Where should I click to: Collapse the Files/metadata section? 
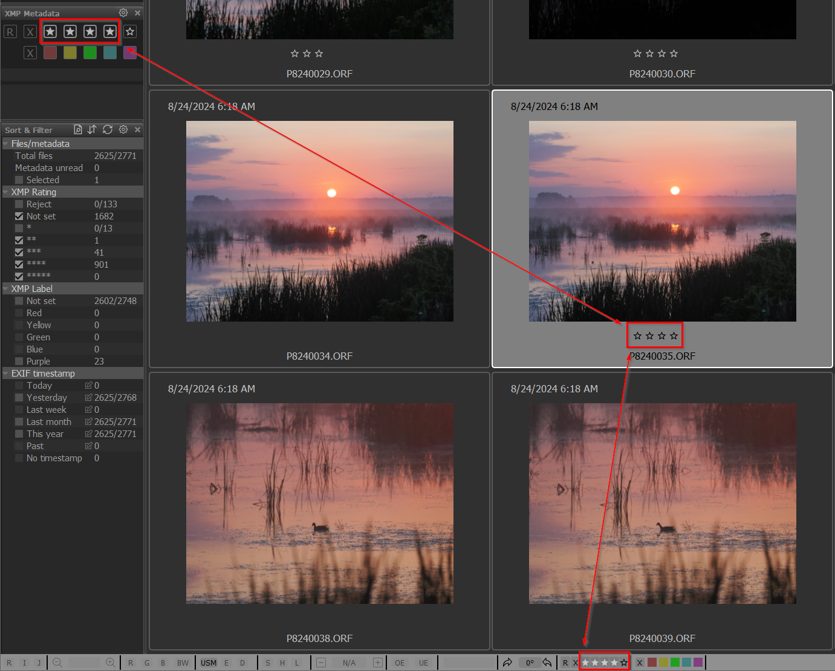[x=6, y=144]
